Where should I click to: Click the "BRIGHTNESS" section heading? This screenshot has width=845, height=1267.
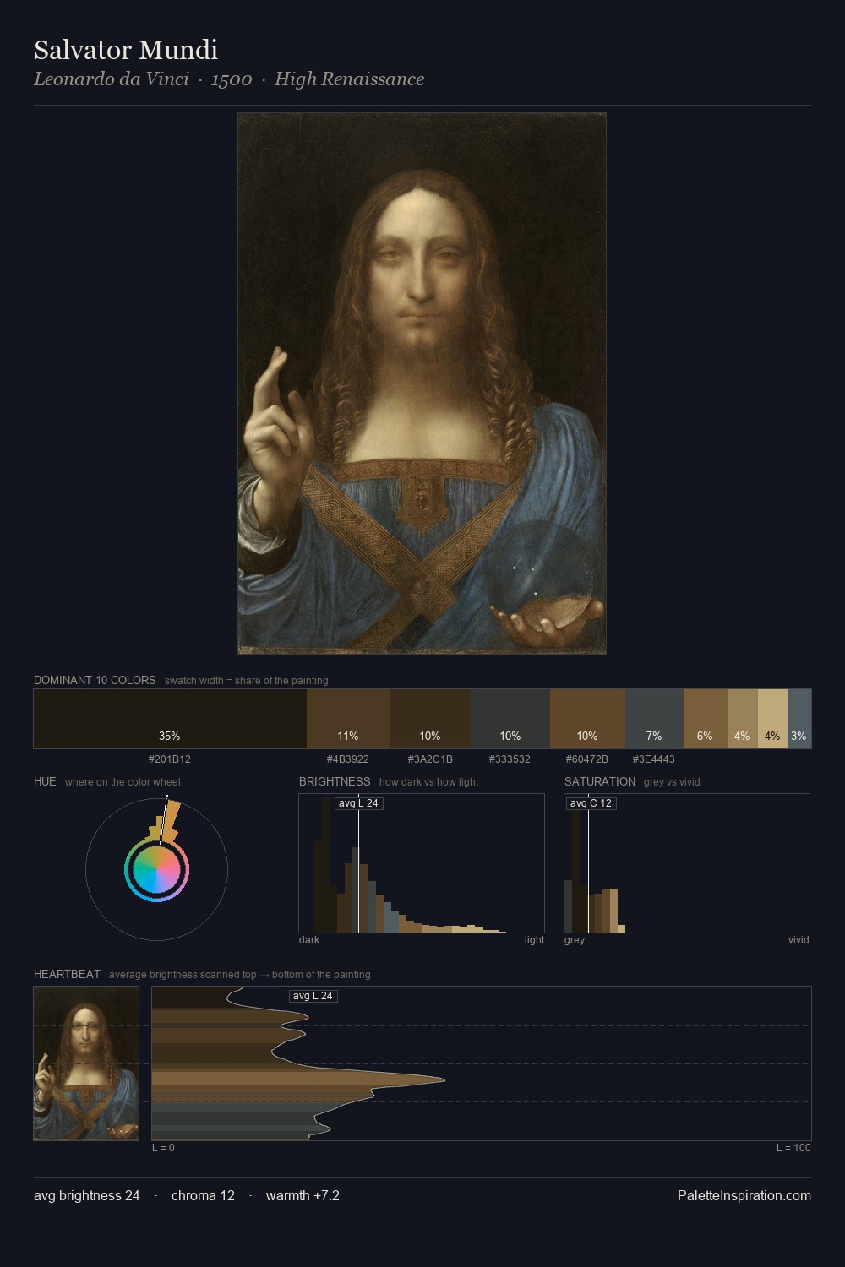tap(335, 781)
